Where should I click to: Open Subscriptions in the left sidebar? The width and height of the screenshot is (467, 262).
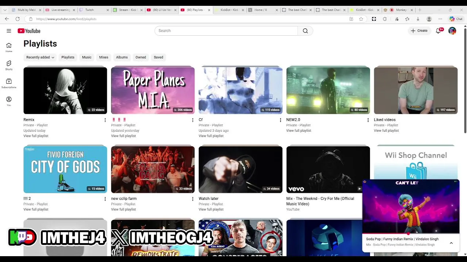pos(9,83)
